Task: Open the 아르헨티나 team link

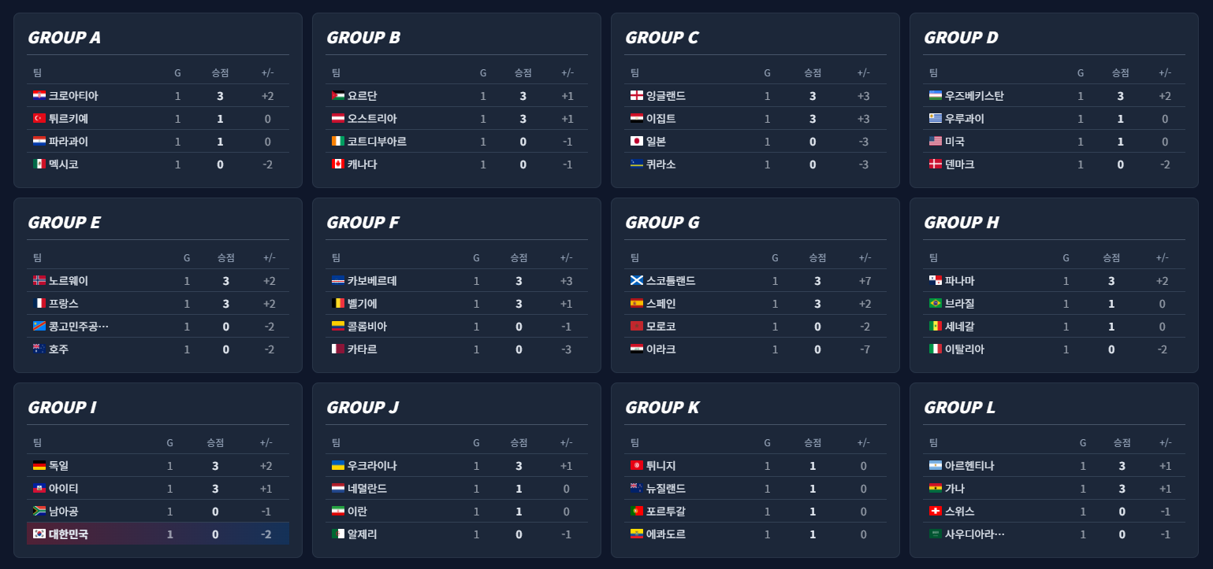Action: pyautogui.click(x=969, y=466)
